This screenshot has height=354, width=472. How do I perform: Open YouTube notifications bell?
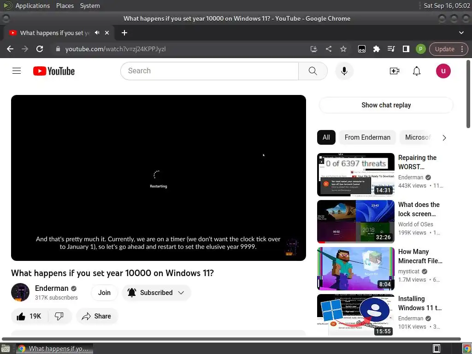[x=417, y=71]
